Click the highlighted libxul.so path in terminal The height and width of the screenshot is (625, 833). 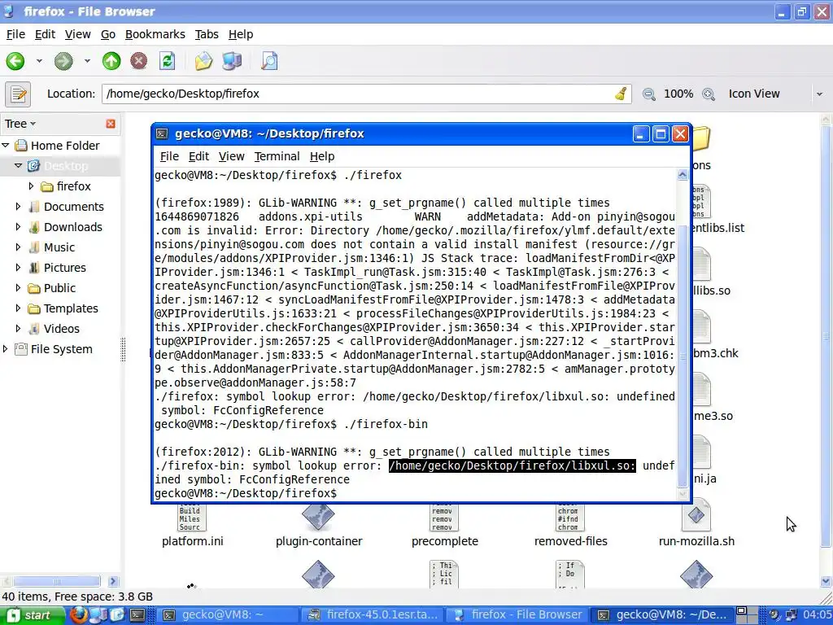click(x=512, y=465)
